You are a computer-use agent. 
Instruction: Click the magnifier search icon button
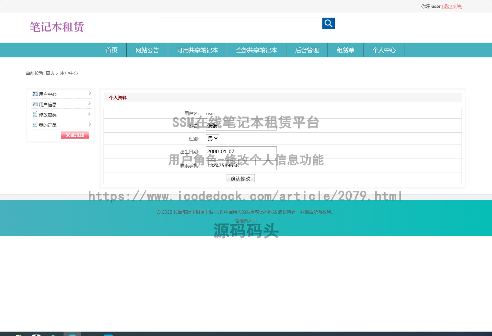pyautogui.click(x=328, y=23)
